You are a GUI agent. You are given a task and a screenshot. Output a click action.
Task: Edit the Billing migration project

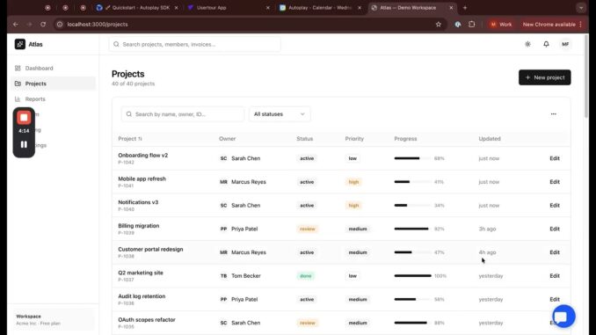554,229
